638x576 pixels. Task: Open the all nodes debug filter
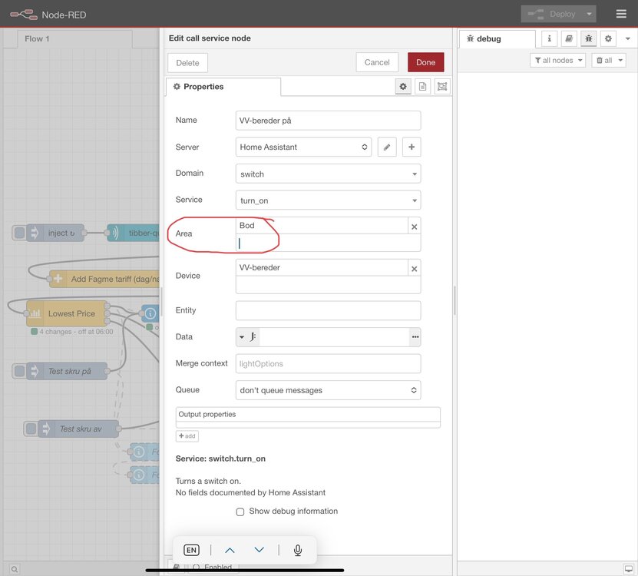coord(557,60)
